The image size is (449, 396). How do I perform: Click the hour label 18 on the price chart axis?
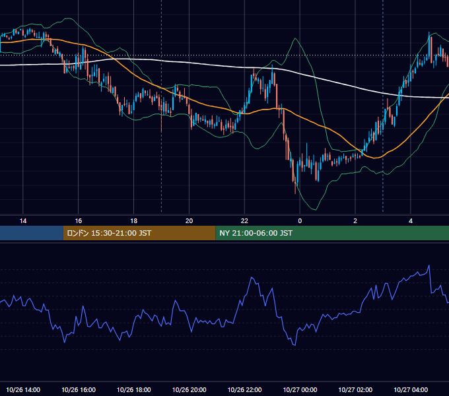coord(134,221)
